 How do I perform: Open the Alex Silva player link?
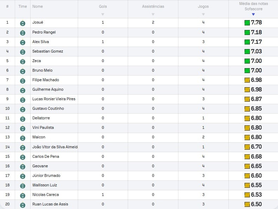click(40, 42)
